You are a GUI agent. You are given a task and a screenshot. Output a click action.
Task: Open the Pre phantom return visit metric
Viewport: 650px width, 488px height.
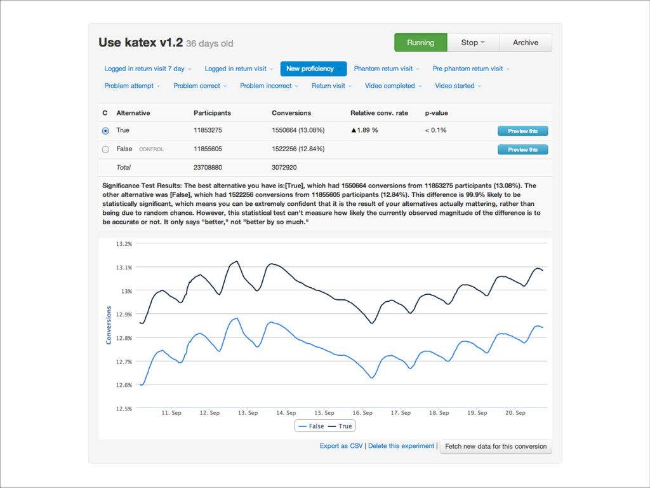(471, 69)
